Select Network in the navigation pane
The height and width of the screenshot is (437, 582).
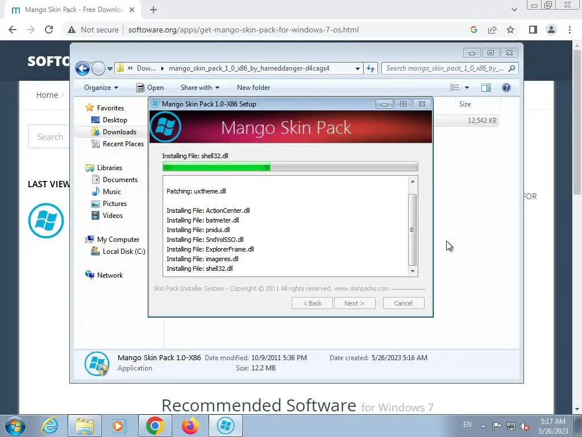point(110,275)
